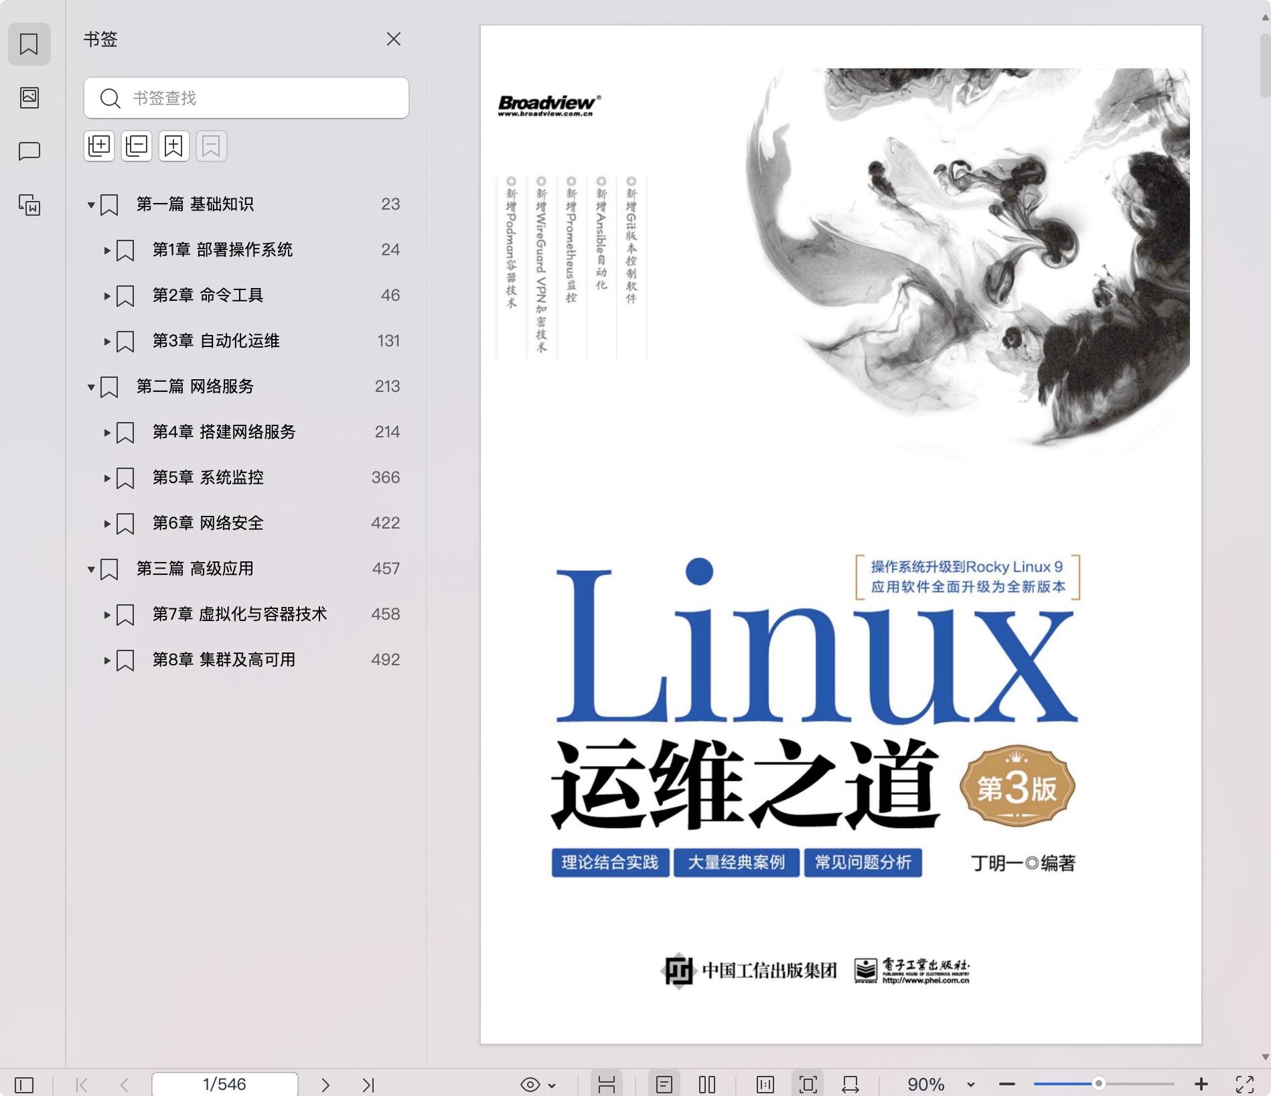Close the 书签 panel
The height and width of the screenshot is (1096, 1271).
tap(394, 39)
